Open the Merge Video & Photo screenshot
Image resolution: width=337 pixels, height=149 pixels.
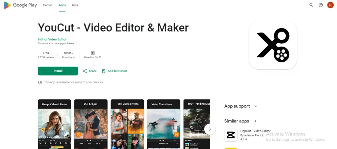55,124
